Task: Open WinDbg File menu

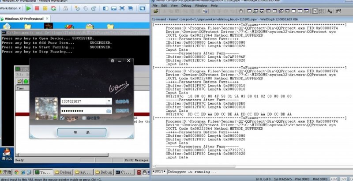Action: click(x=155, y=5)
